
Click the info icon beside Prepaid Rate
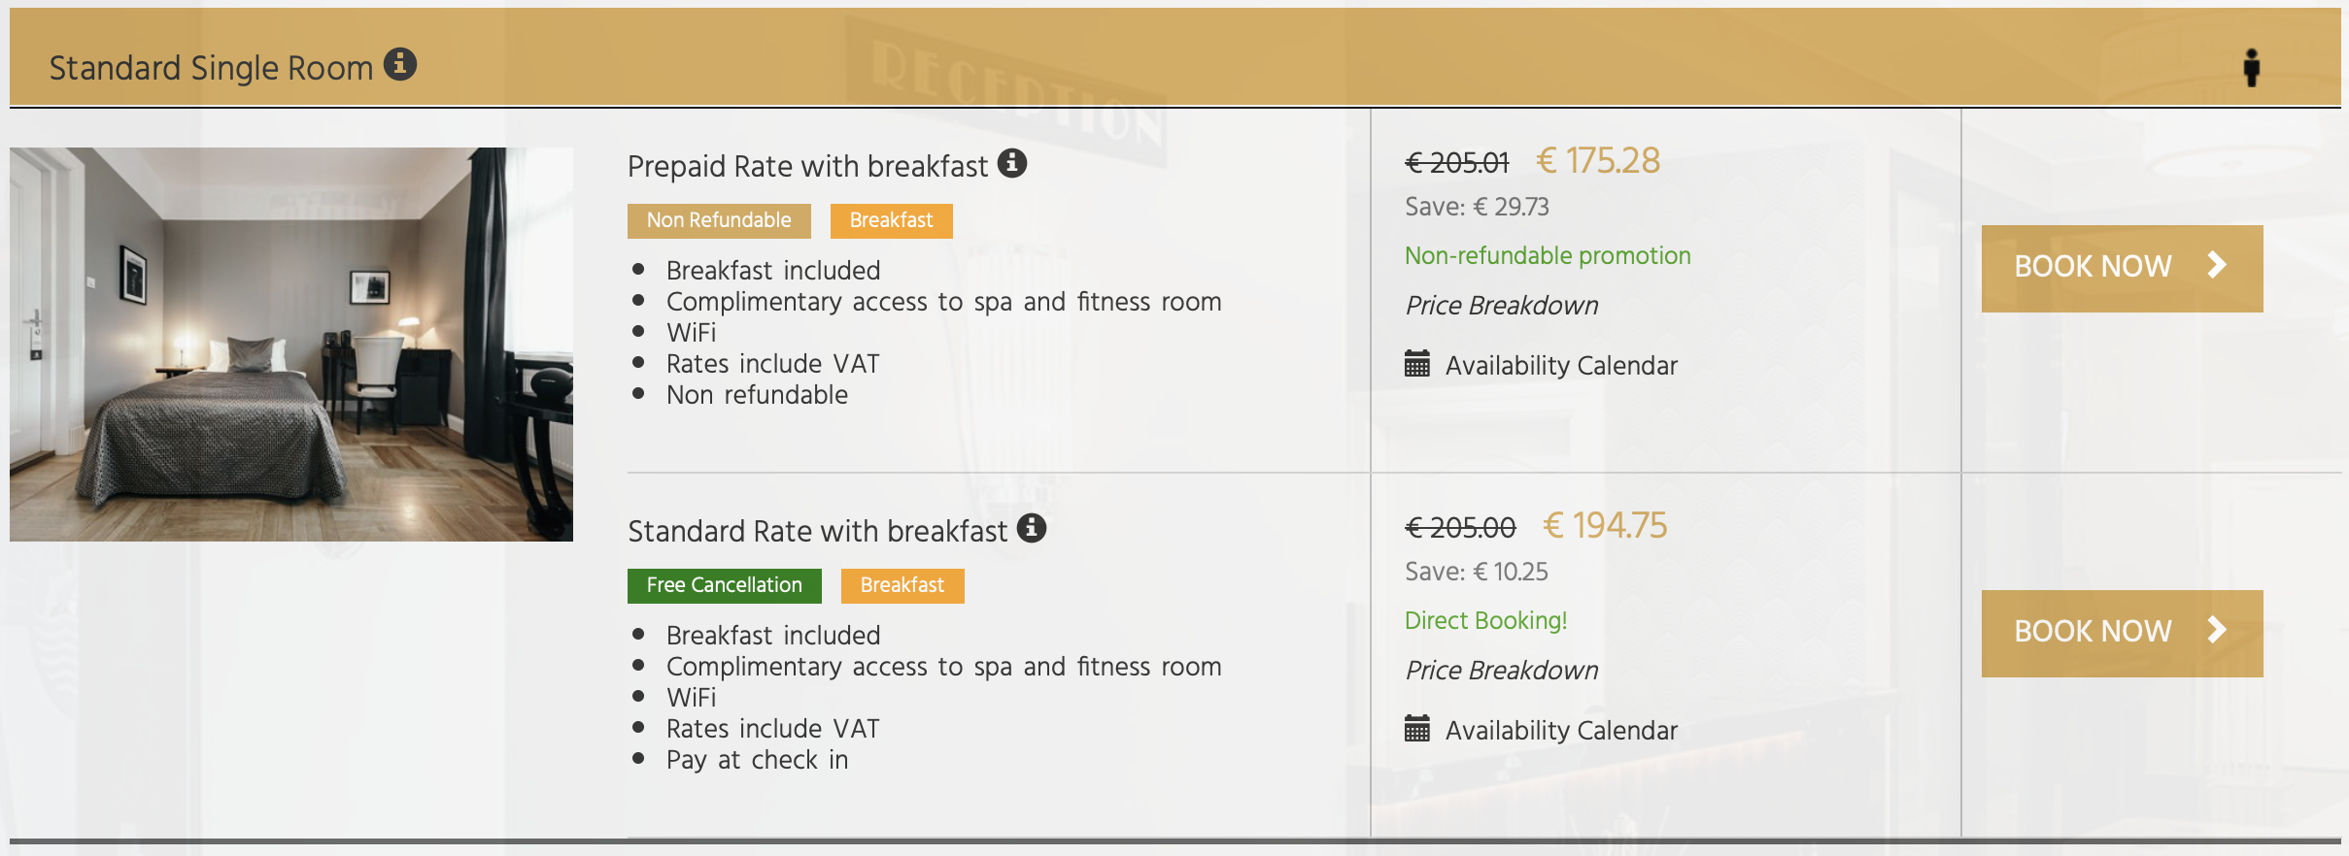[x=1010, y=164]
